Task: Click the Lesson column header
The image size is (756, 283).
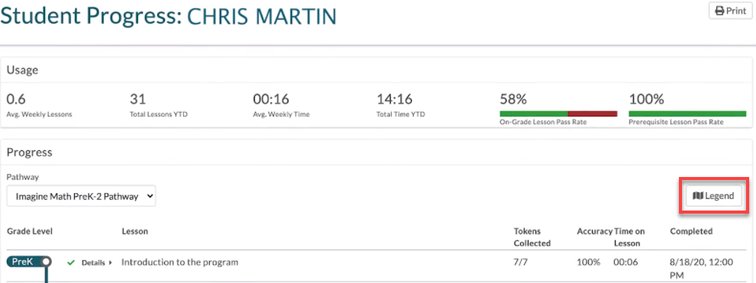Action: coord(135,231)
